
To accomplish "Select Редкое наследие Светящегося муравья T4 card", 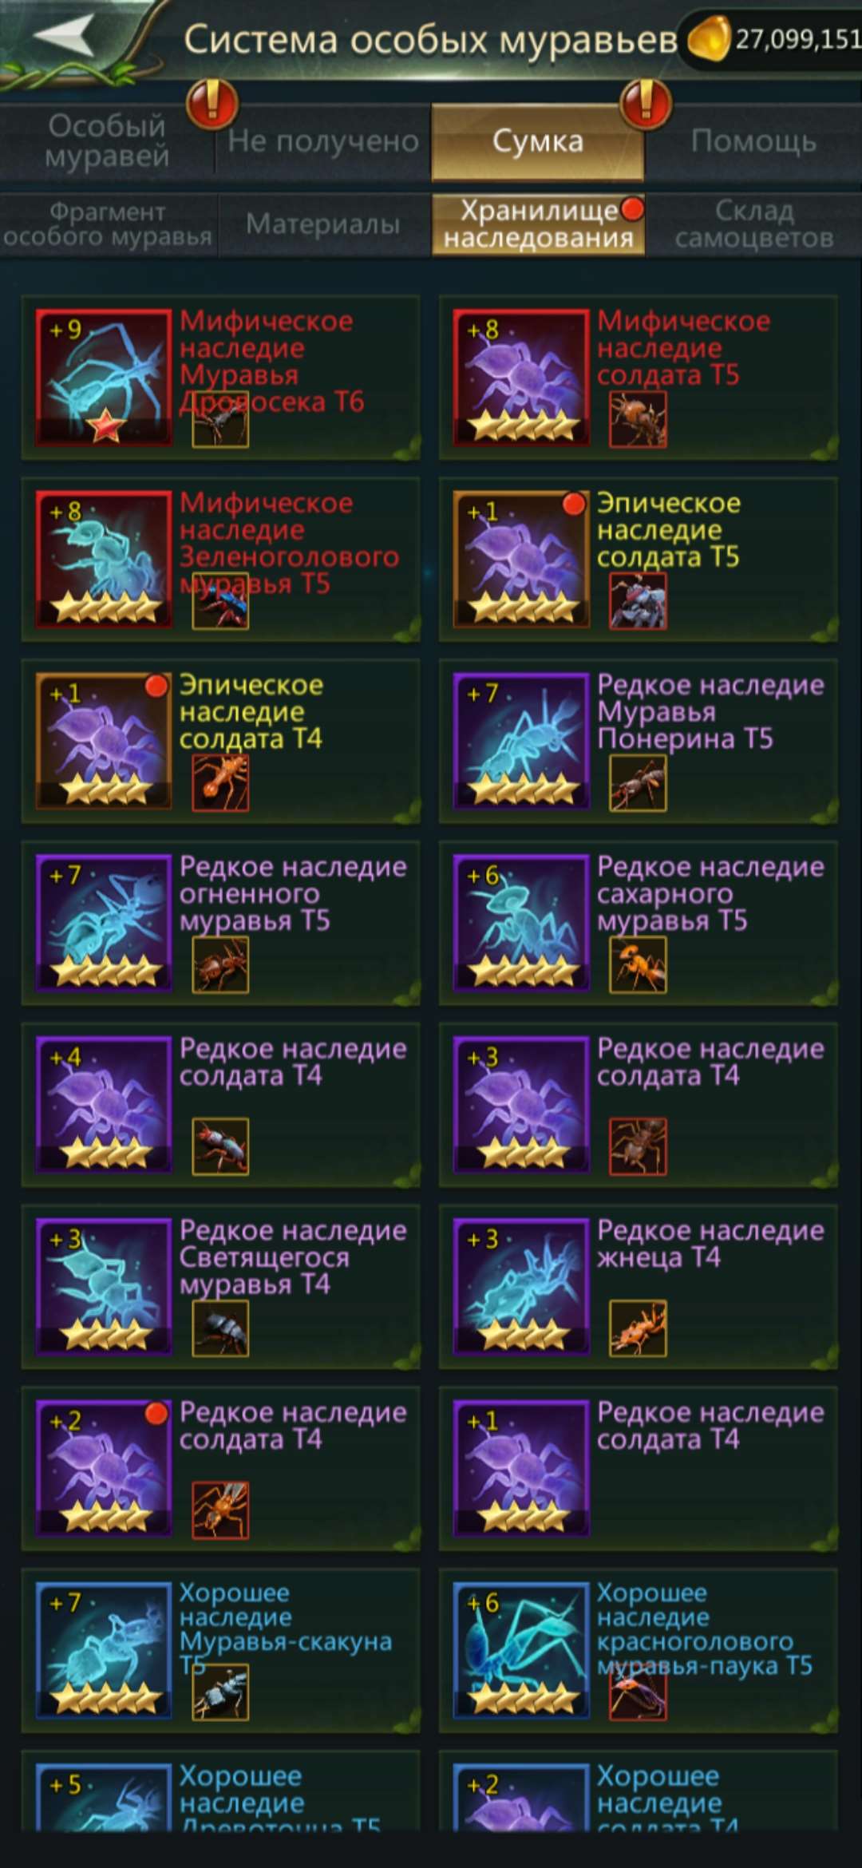I will (x=221, y=1287).
